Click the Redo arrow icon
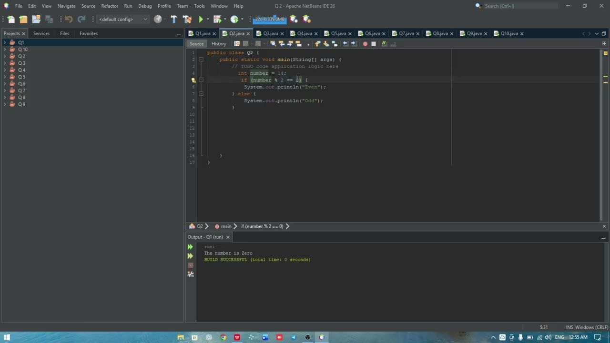Screen dimensions: 610x343 81,19
